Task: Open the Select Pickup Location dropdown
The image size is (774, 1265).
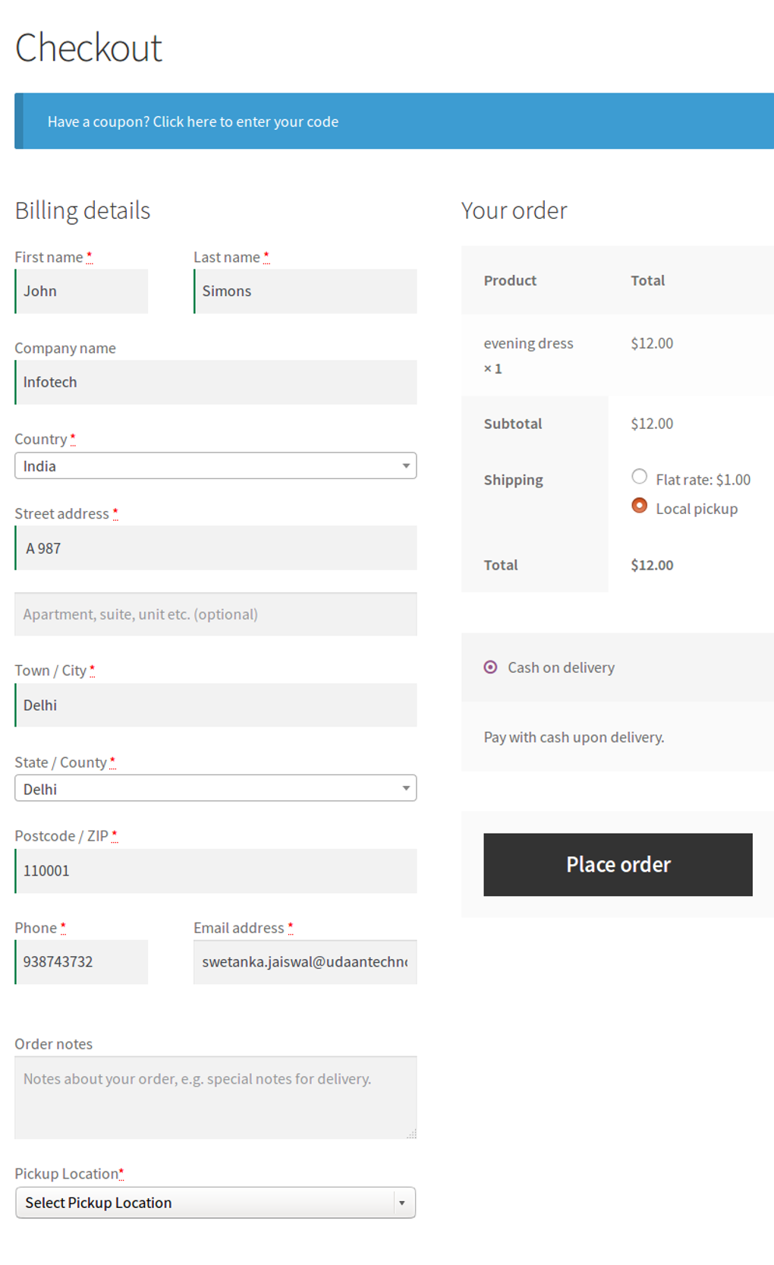Action: (216, 1203)
